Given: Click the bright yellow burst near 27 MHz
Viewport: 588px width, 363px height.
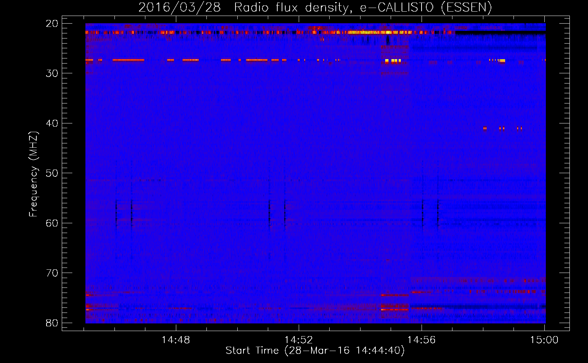Looking at the screenshot, I should point(393,61).
